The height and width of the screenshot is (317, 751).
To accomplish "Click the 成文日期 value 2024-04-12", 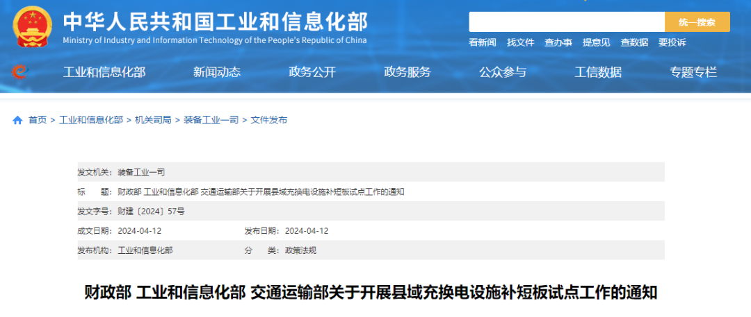I will (140, 231).
